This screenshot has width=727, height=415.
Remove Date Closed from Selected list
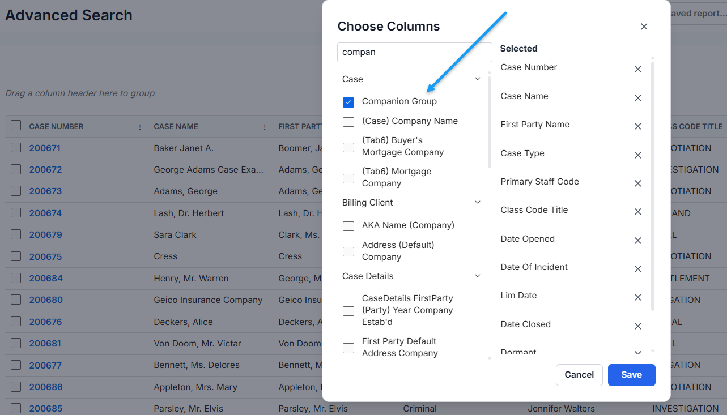(637, 326)
